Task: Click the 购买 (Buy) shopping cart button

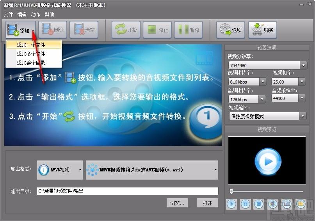Action: coord(262,30)
